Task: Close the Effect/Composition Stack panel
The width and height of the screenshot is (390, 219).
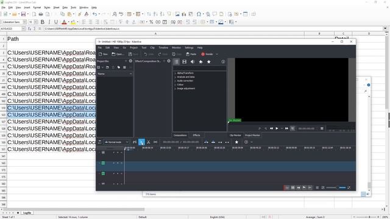Action: pos(169,61)
